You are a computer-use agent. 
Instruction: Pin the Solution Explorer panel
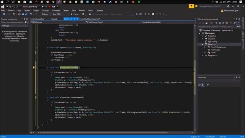[237, 19]
